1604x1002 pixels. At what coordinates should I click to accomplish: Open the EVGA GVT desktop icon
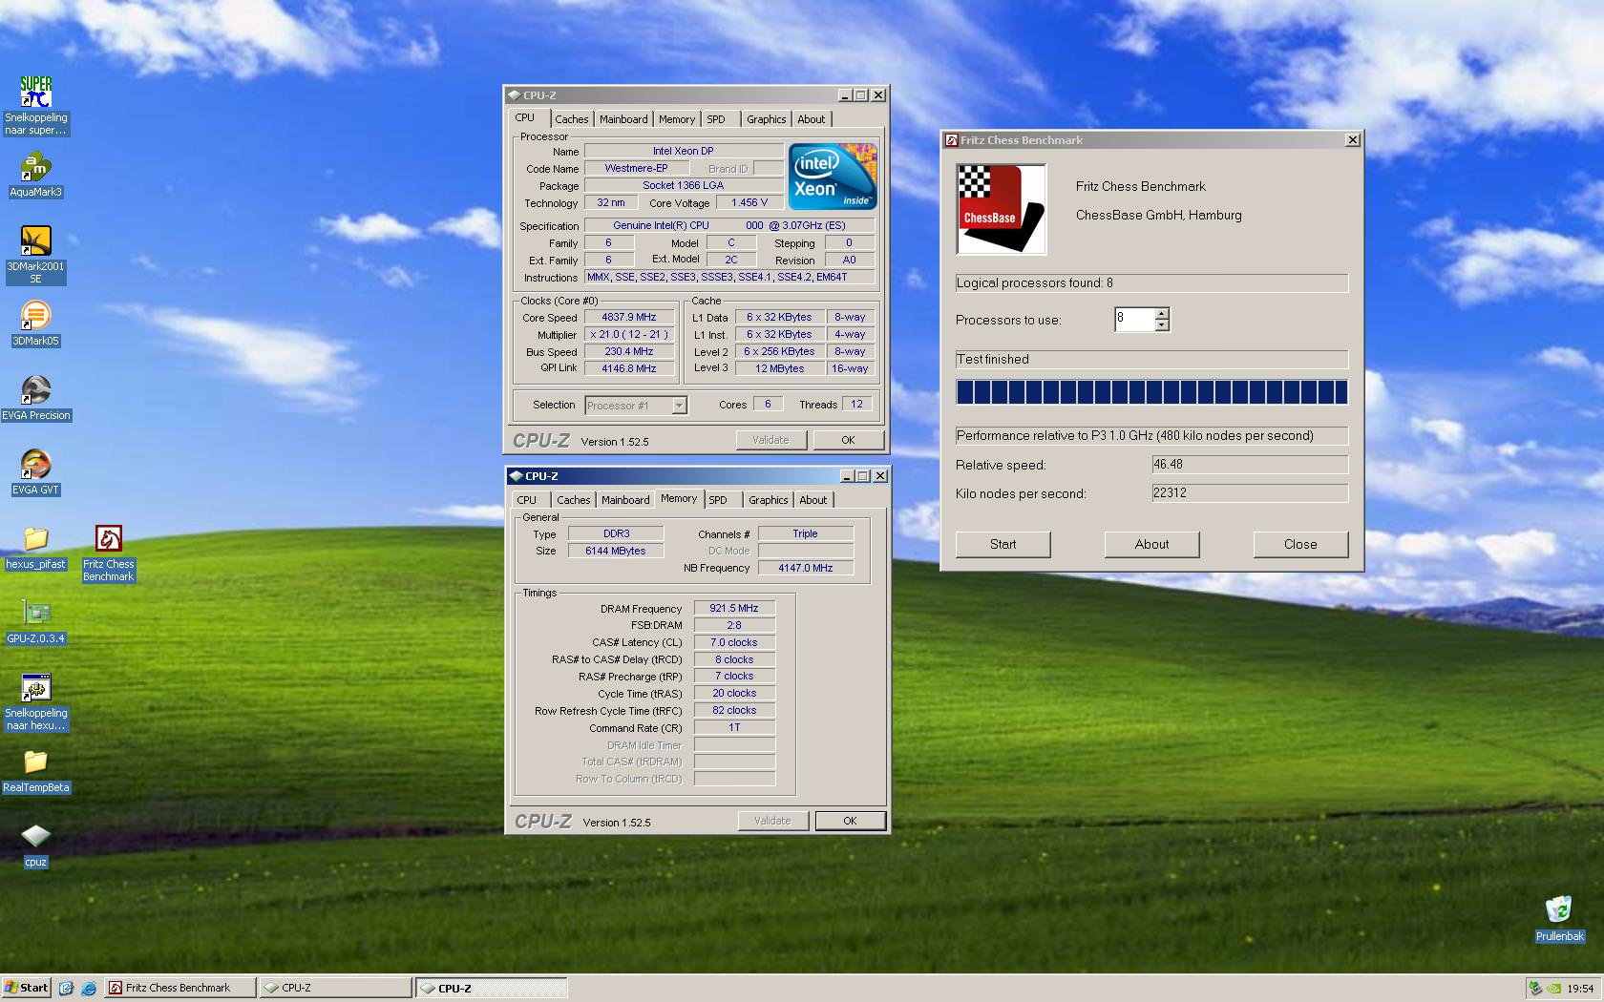[x=35, y=472]
